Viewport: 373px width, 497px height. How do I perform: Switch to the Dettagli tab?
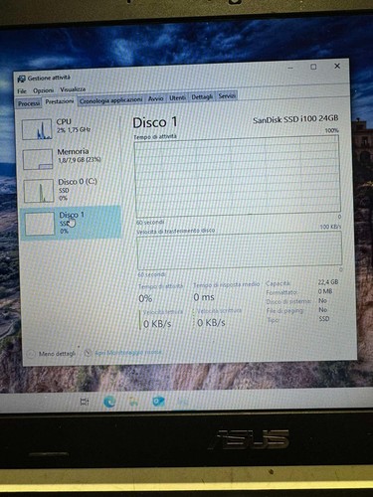pyautogui.click(x=202, y=96)
